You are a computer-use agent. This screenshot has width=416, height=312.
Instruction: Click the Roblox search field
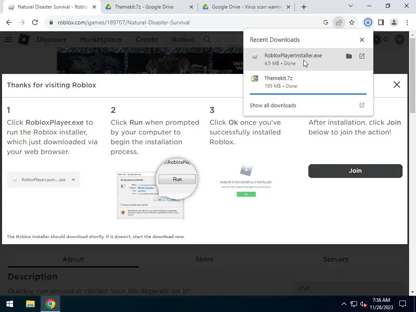tap(225, 39)
